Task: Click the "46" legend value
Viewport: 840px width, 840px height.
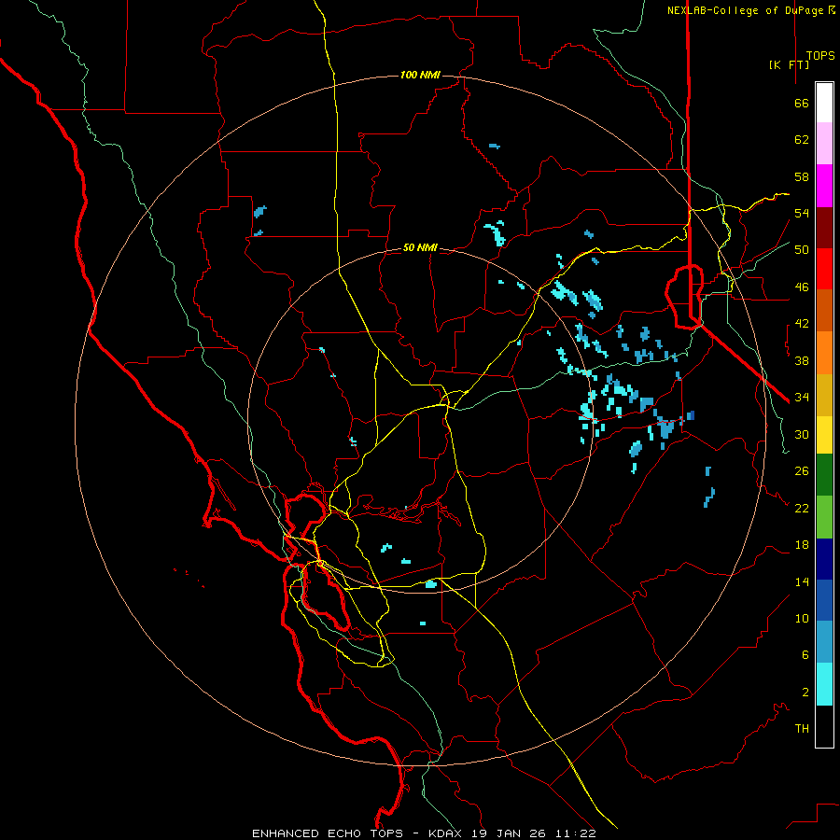Action: click(802, 287)
